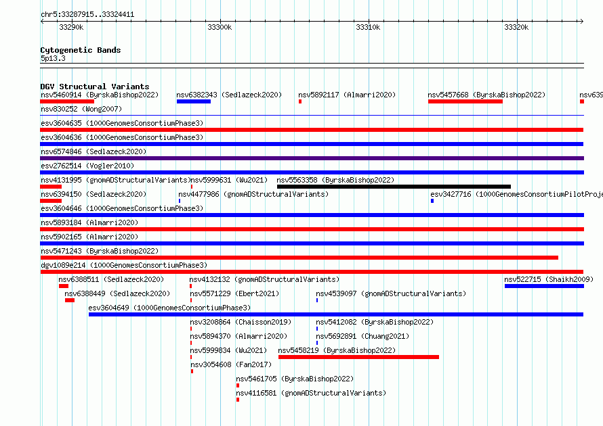Screen dimensions: 603x426
Task: Open nsv6388449 (Sedlazeck2020) label
Action: (x=117, y=293)
